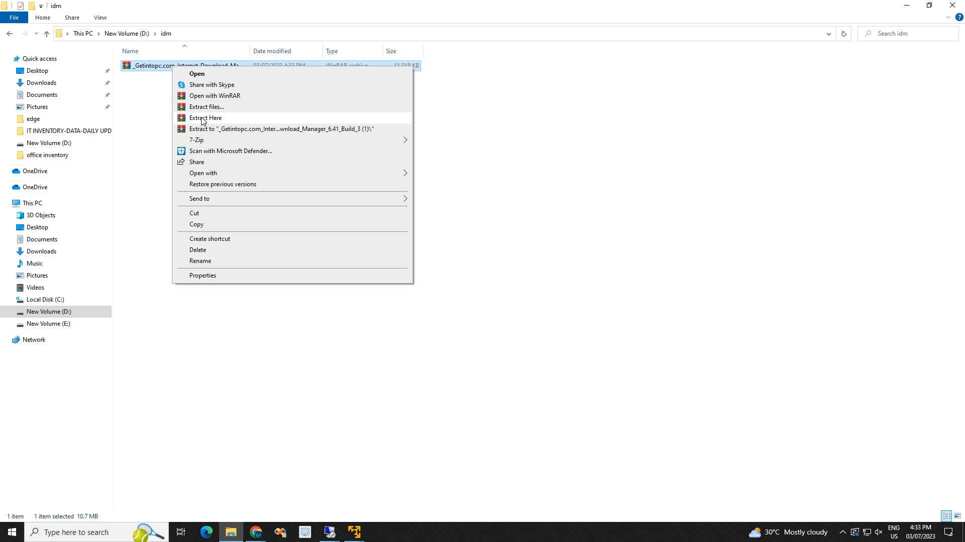
Task: Open Local Disk (C:)
Action: pos(45,300)
